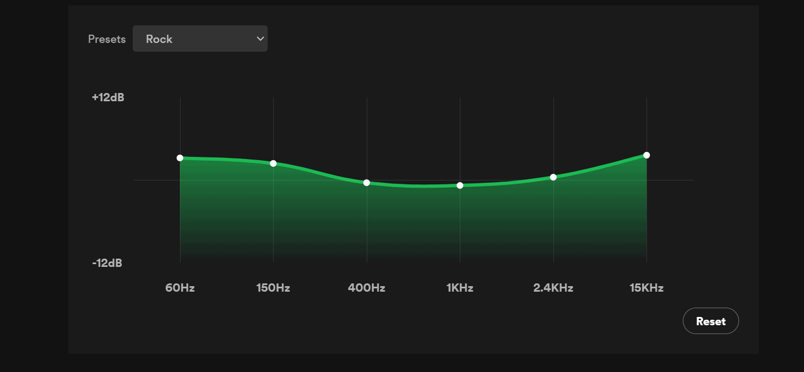Click the Presets label text

(107, 40)
